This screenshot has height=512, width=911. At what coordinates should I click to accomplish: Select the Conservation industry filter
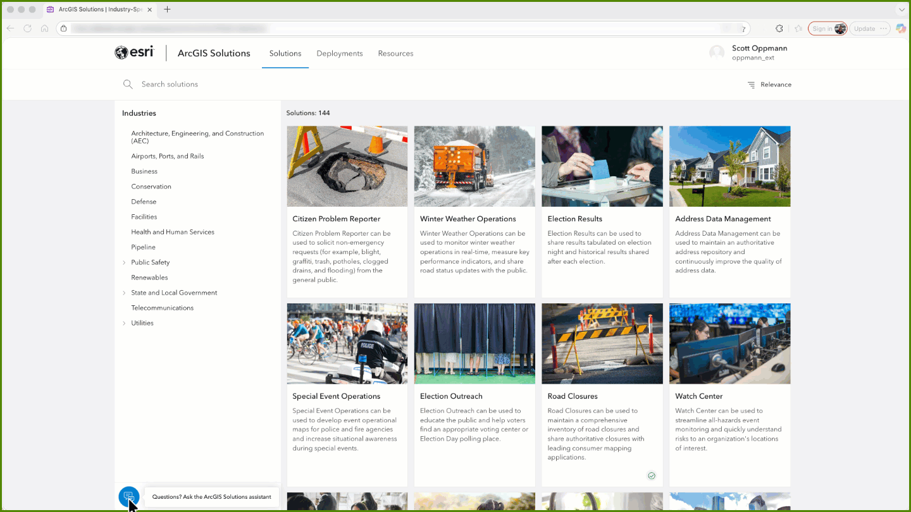pos(151,186)
